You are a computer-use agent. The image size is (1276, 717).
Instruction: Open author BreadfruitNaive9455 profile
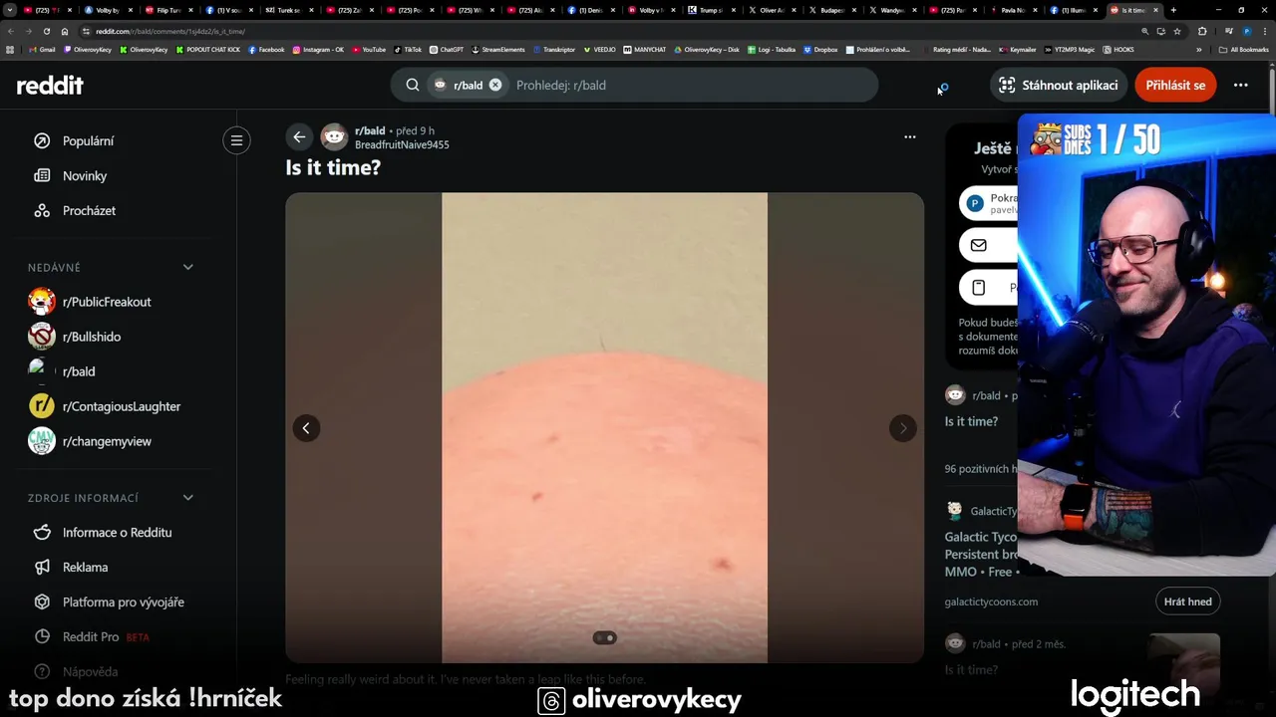click(402, 144)
